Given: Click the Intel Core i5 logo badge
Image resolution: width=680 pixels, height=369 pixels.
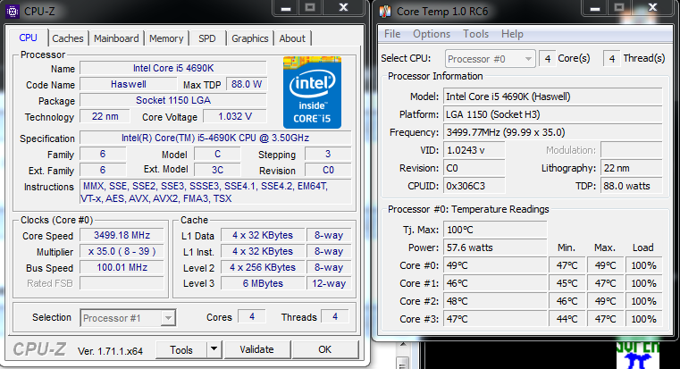Looking at the screenshot, I should pos(312,92).
